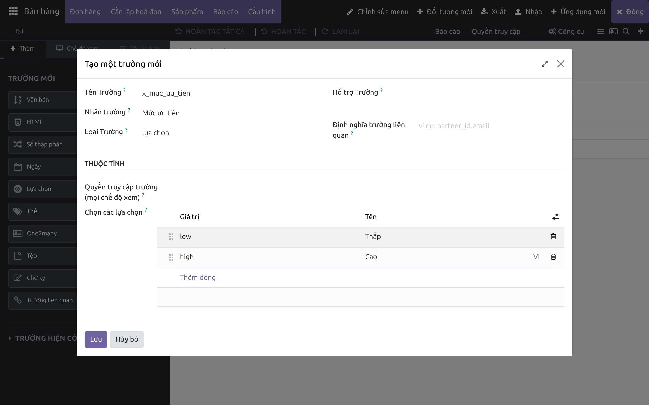Delete the 'low' selection row
This screenshot has width=649, height=405.
(x=553, y=236)
